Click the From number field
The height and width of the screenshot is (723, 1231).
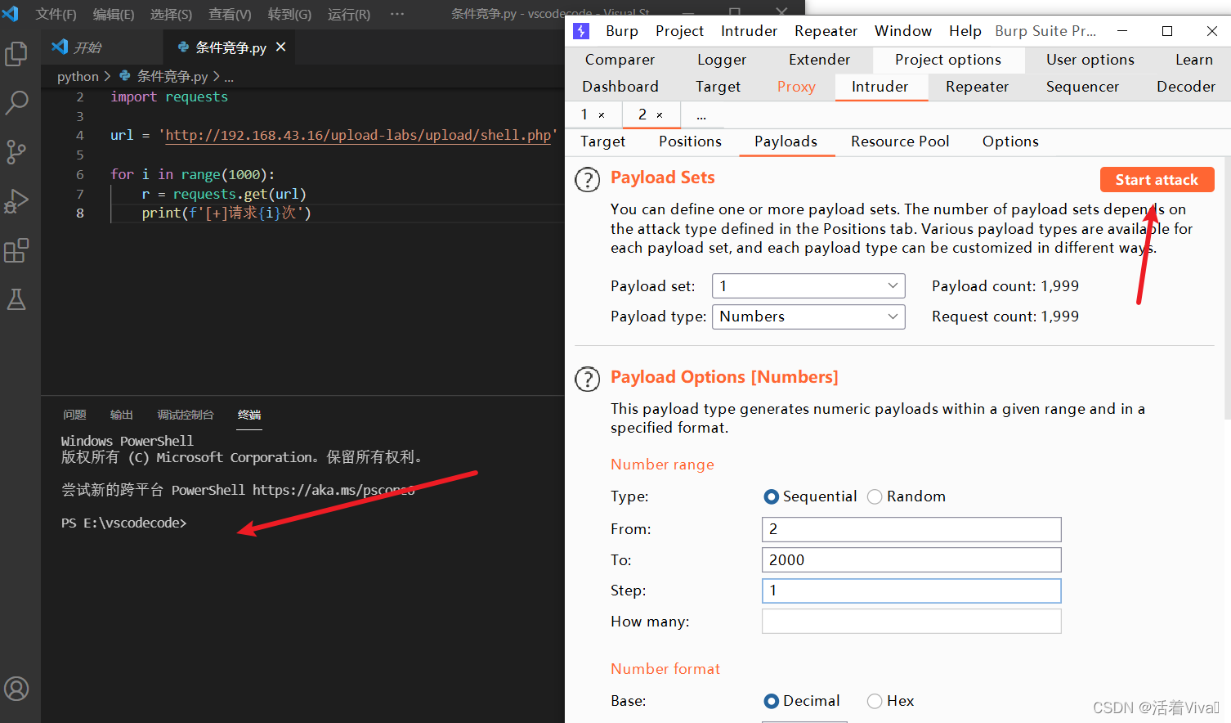pyautogui.click(x=911, y=529)
